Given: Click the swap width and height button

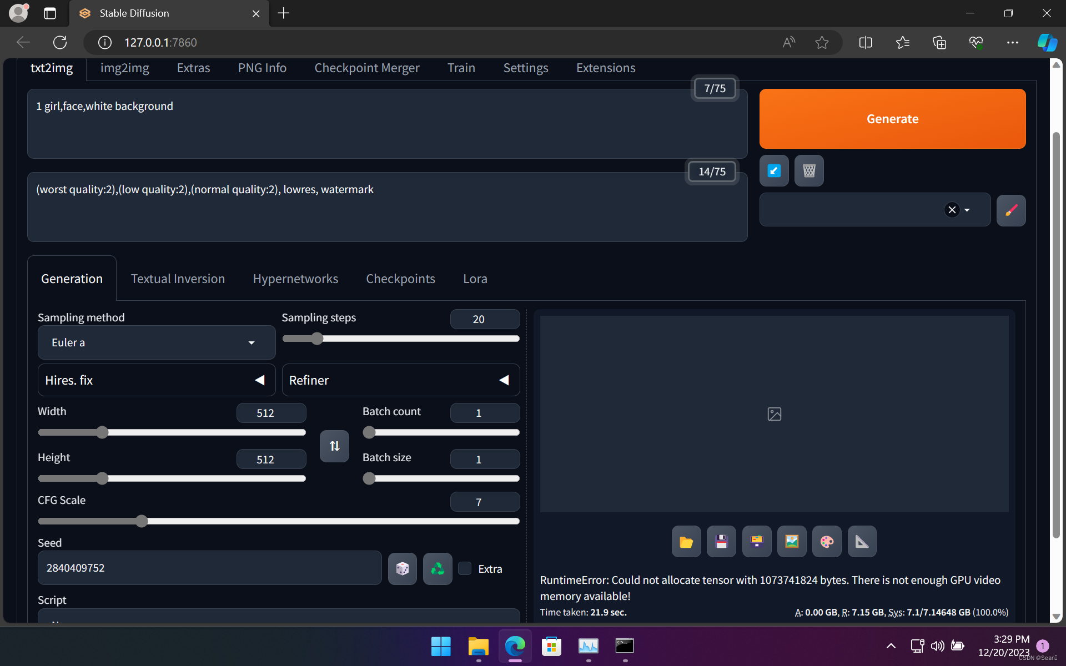Looking at the screenshot, I should tap(334, 446).
